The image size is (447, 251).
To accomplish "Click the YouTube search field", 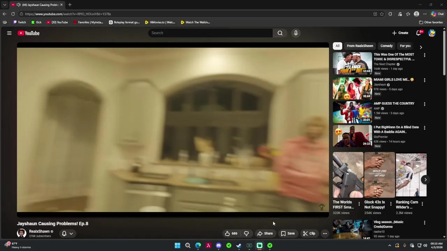I will pyautogui.click(x=210, y=33).
